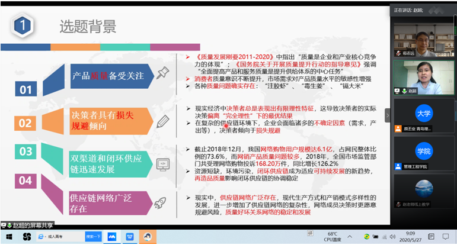Click the pencil icon beside 决策者具有损失规避倾向
457x245 pixels.
coord(162,121)
